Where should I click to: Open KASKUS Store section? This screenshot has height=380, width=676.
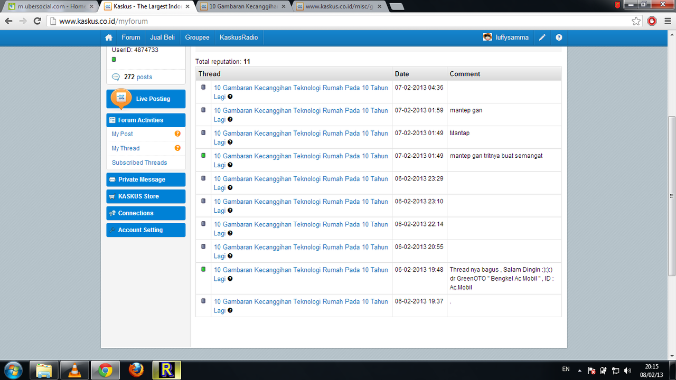146,196
